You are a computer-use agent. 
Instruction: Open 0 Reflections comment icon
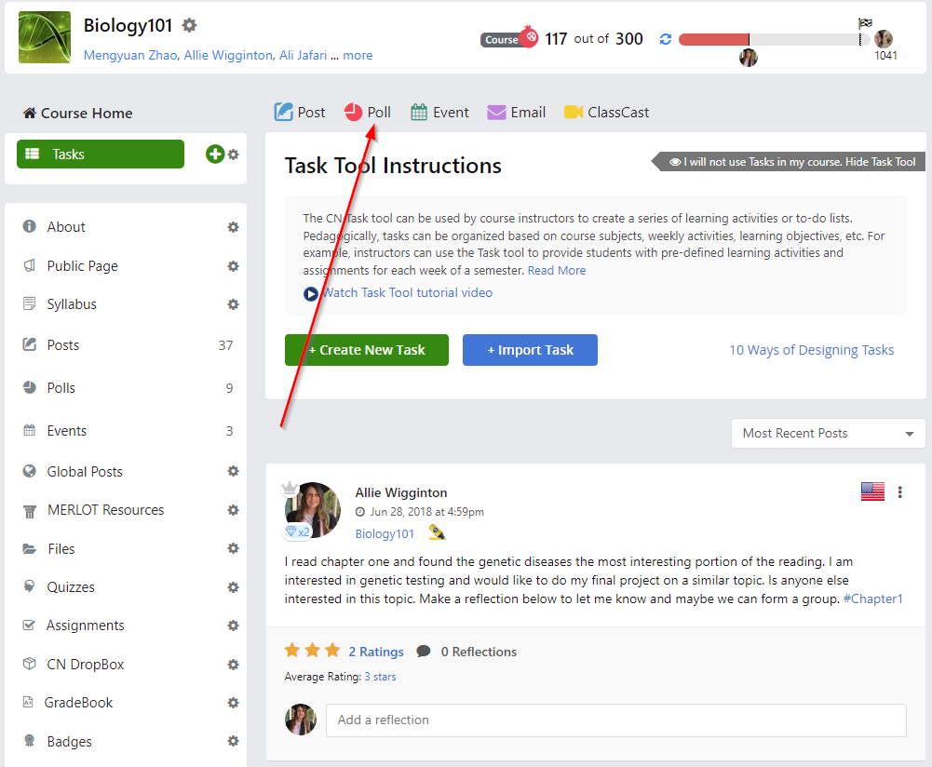(x=424, y=652)
